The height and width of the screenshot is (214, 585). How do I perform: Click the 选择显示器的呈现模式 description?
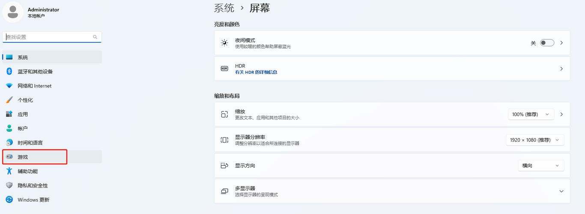tap(257, 195)
